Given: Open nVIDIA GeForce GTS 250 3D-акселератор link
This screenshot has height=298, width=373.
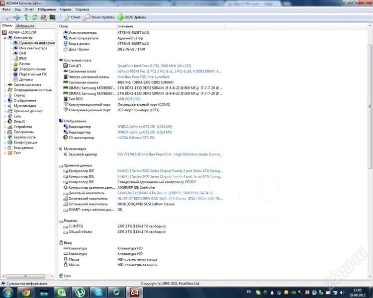Looking at the screenshot, I should coord(136,138).
